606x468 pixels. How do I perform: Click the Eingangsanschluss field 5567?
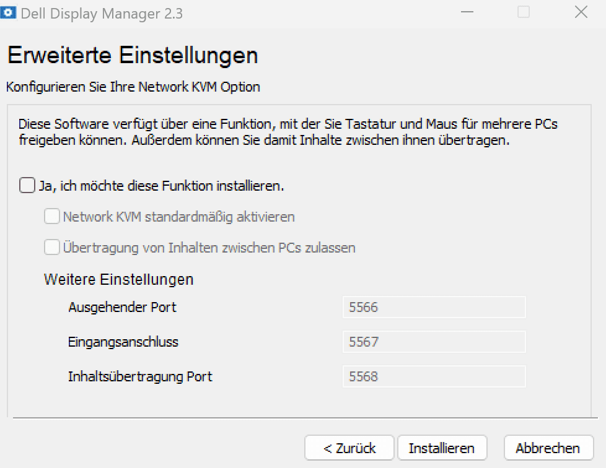[x=434, y=342]
